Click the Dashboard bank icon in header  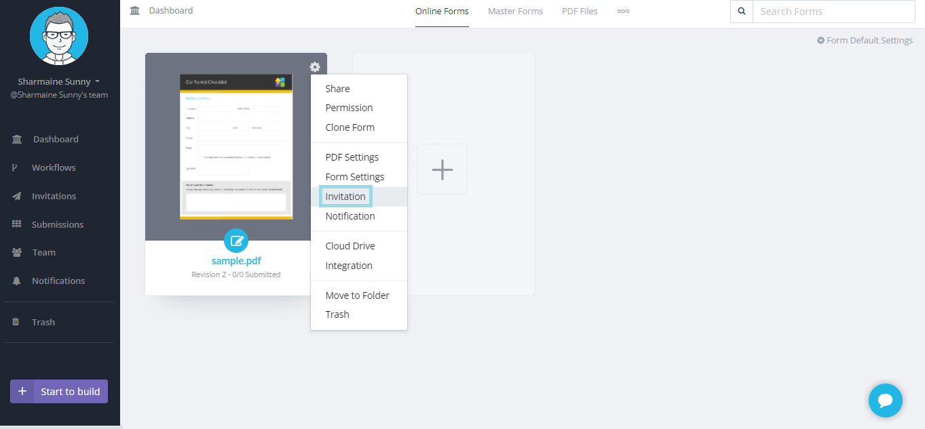(x=135, y=11)
